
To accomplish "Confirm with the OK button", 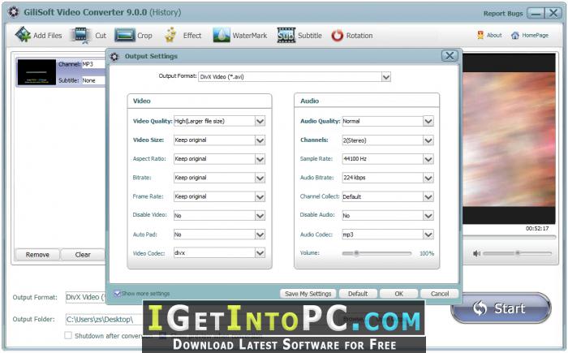I will pyautogui.click(x=398, y=294).
